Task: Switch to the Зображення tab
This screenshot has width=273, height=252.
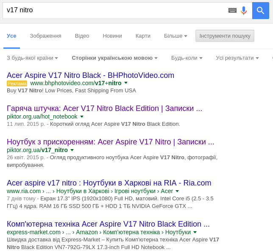Action: coord(45,36)
